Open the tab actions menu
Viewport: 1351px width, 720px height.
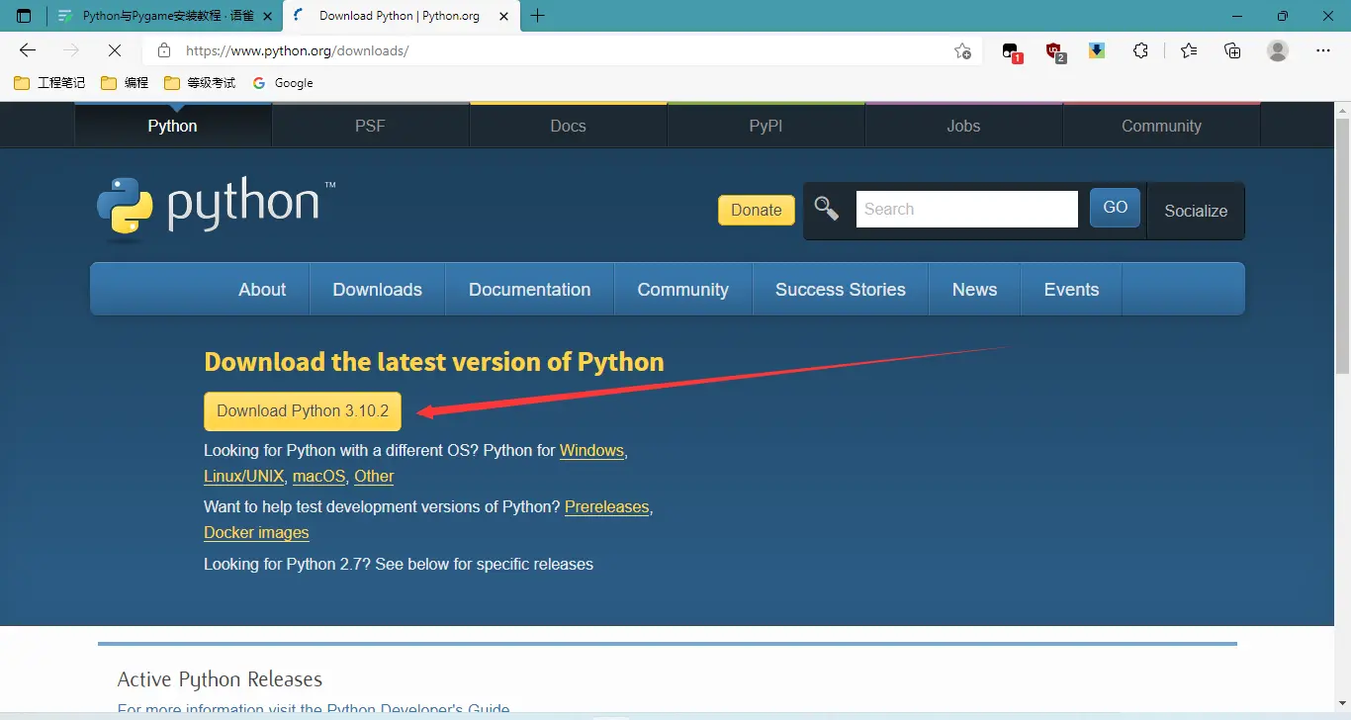[x=24, y=16]
